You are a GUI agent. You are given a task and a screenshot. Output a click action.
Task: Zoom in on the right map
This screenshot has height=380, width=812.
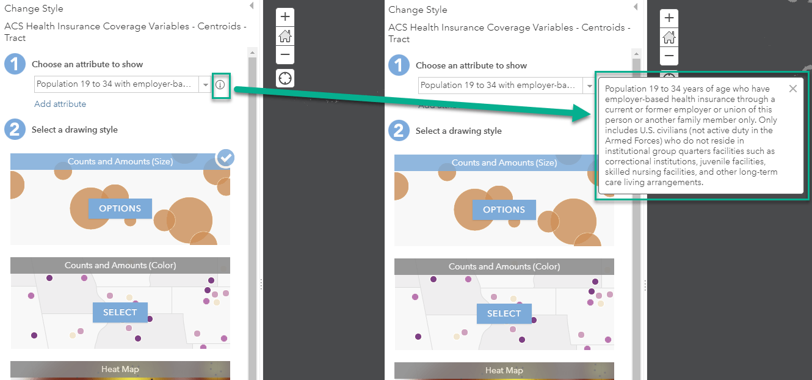point(669,18)
